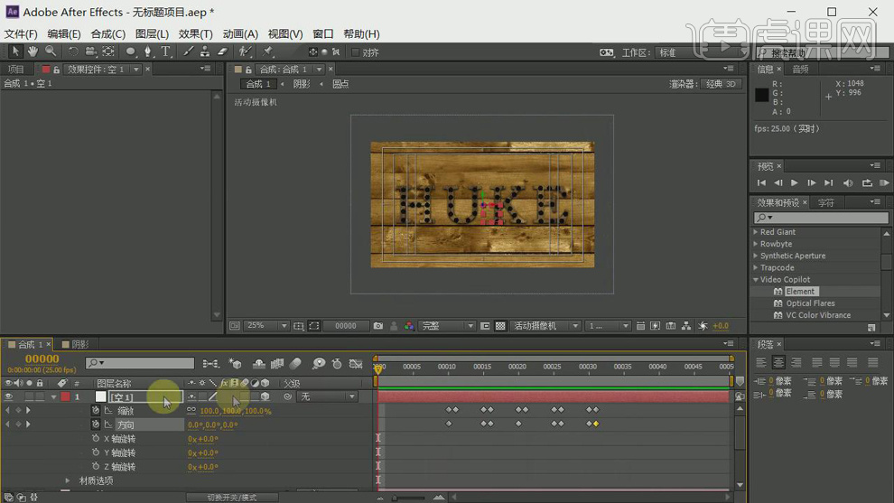Screen dimensions: 894x503
Task: Open the 完整 resolution dropdown
Action: [446, 326]
